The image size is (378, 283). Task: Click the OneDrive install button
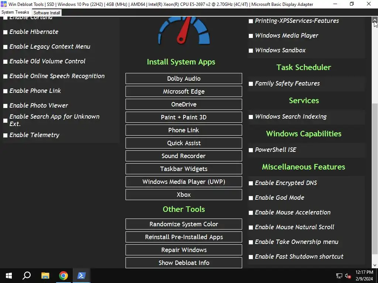click(x=184, y=104)
